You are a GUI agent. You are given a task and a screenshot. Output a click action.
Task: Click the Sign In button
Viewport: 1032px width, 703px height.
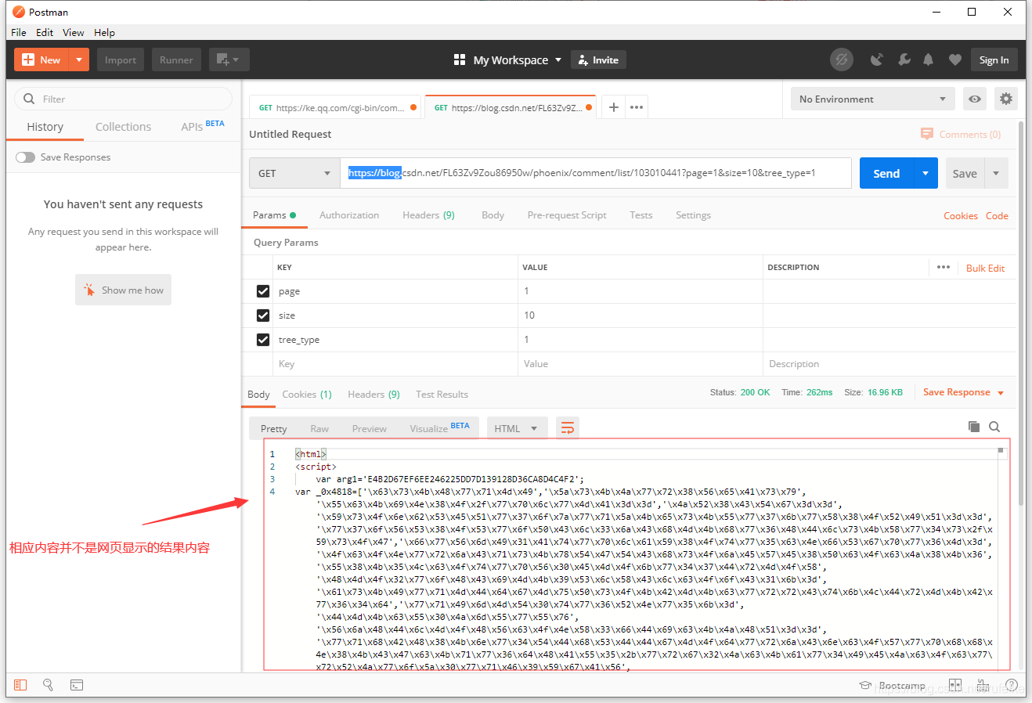click(994, 59)
